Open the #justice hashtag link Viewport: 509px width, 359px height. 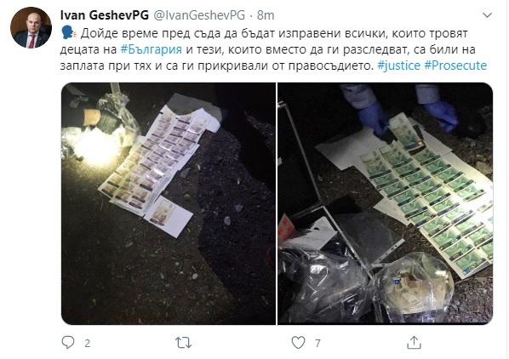[x=399, y=66]
